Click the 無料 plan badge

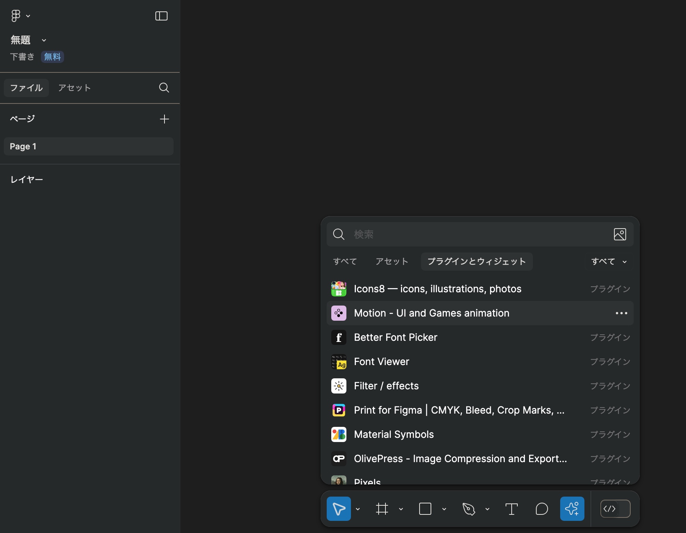tap(52, 57)
